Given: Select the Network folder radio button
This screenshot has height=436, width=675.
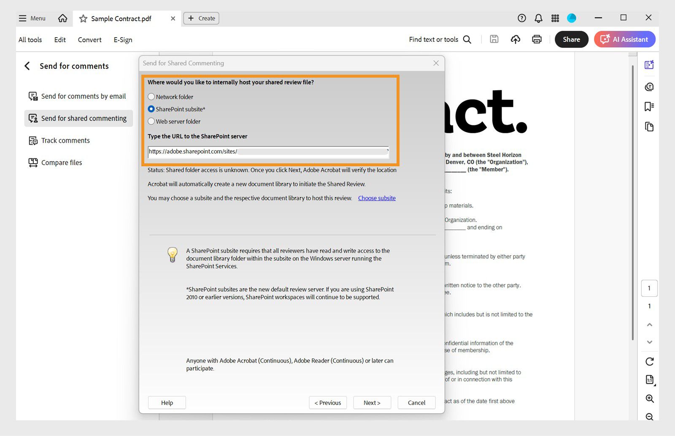Looking at the screenshot, I should (151, 97).
